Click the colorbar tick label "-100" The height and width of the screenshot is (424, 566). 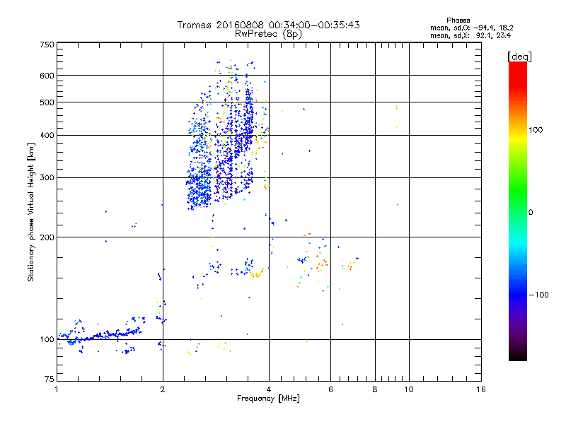coord(538,295)
